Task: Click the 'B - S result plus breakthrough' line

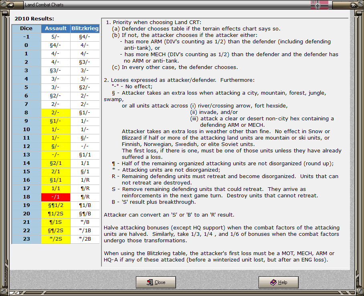Action: click(x=154, y=202)
